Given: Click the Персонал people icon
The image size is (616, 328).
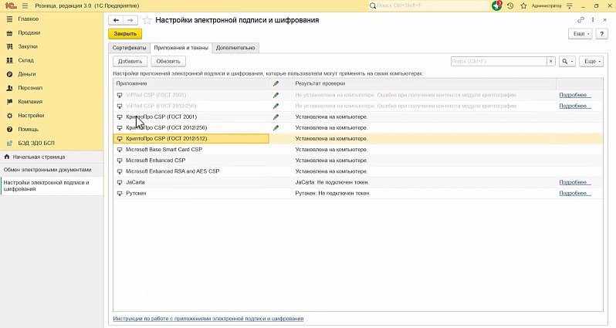Looking at the screenshot, I should pyautogui.click(x=10, y=88).
